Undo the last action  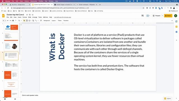click(8, 20)
